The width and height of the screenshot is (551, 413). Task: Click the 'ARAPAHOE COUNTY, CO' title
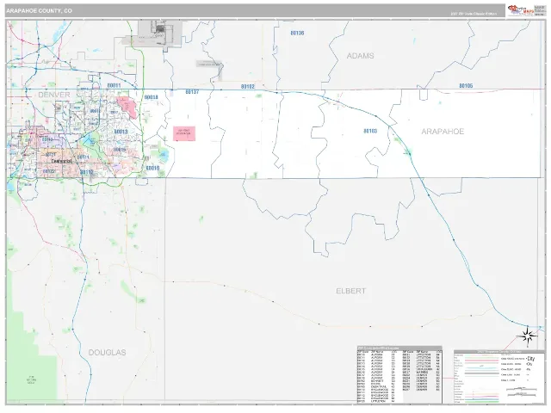coord(39,11)
